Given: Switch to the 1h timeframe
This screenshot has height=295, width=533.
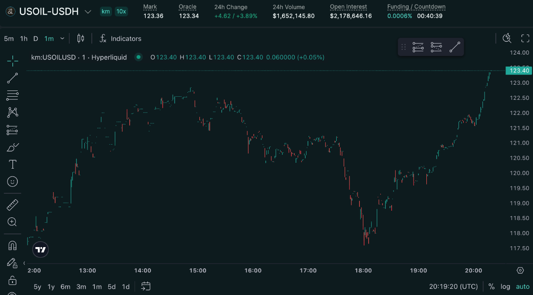Looking at the screenshot, I should click(x=24, y=39).
